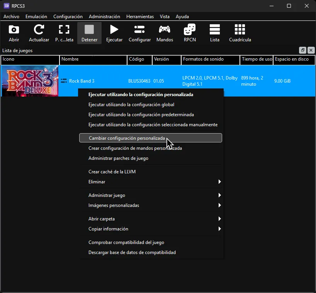Click the RPCN network icon
The image size is (316, 293).
click(x=190, y=32)
